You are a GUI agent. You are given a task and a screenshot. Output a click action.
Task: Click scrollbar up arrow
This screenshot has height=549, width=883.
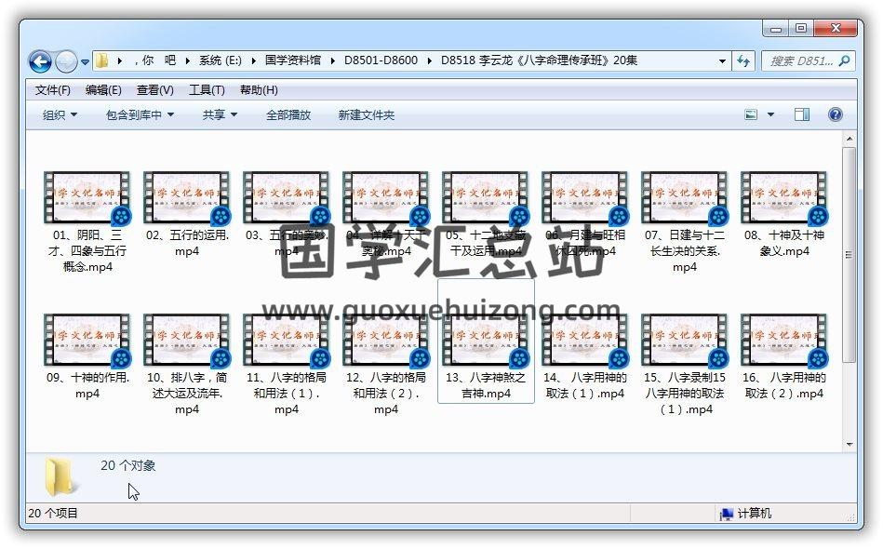tap(850, 139)
